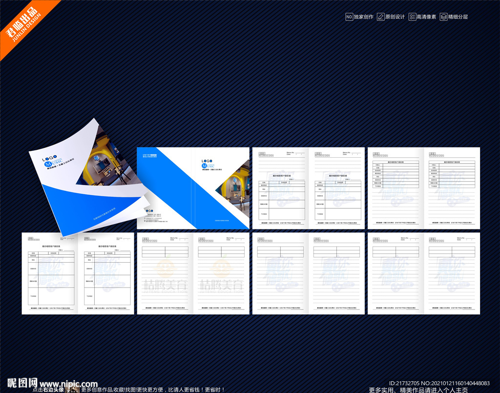
Task: Click the NO. icon beside 独家创作
Action: [x=349, y=17]
